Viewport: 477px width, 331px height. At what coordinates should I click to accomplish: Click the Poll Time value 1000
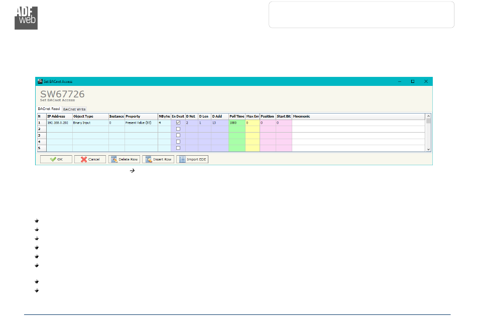236,123
